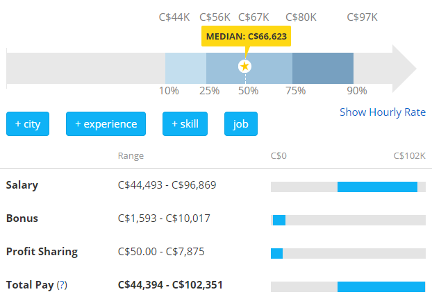This screenshot has width=432, height=301.
Task: Click the job filter button
Action: coord(240,124)
